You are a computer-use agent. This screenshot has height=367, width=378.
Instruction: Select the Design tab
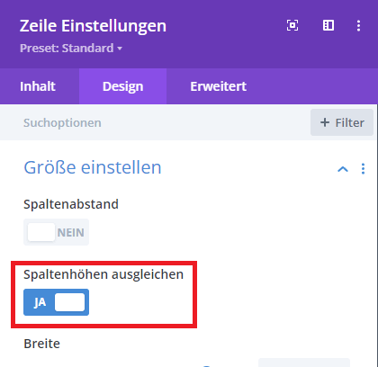click(x=123, y=86)
